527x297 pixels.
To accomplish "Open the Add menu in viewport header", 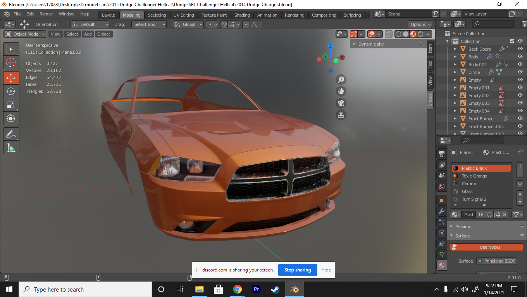I will (x=88, y=34).
